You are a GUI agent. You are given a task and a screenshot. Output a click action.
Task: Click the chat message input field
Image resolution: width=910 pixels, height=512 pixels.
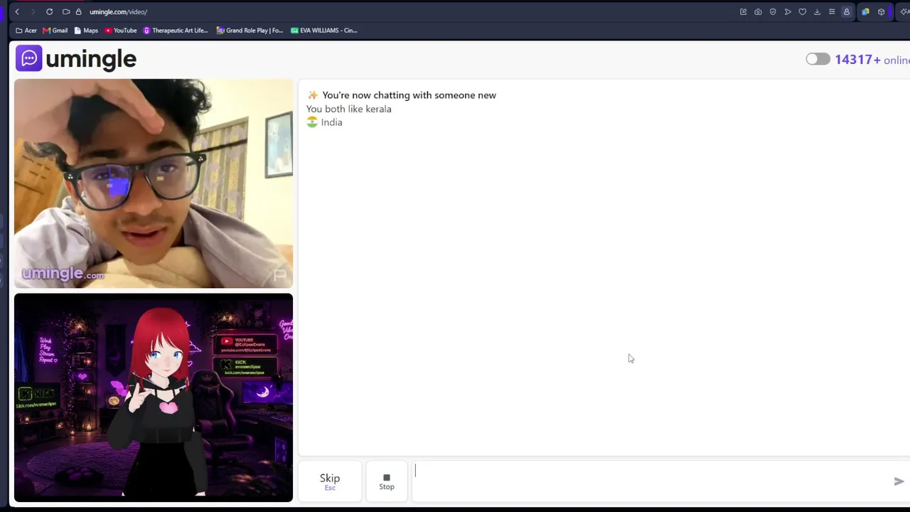point(648,481)
